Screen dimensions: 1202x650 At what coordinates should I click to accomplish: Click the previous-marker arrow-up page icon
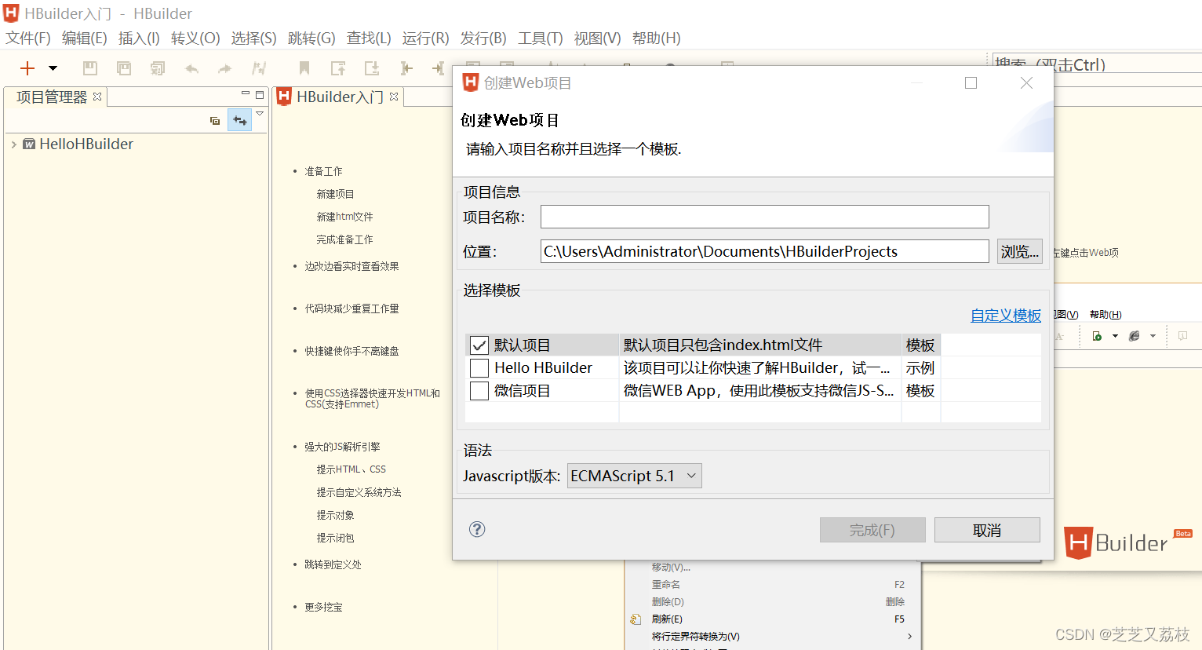(338, 68)
